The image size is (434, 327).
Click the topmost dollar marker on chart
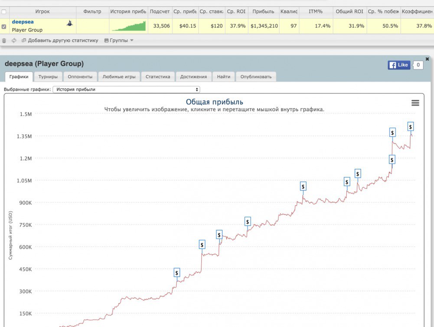click(x=410, y=126)
